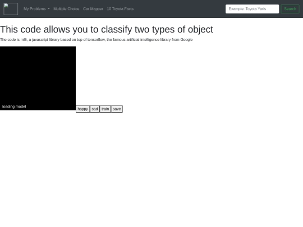Viewport: 303px width, 227px height.
Task: Save the model with the save button
Action: pos(117,109)
